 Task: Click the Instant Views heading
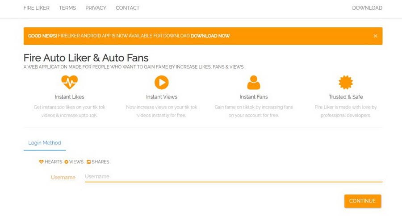(162, 97)
